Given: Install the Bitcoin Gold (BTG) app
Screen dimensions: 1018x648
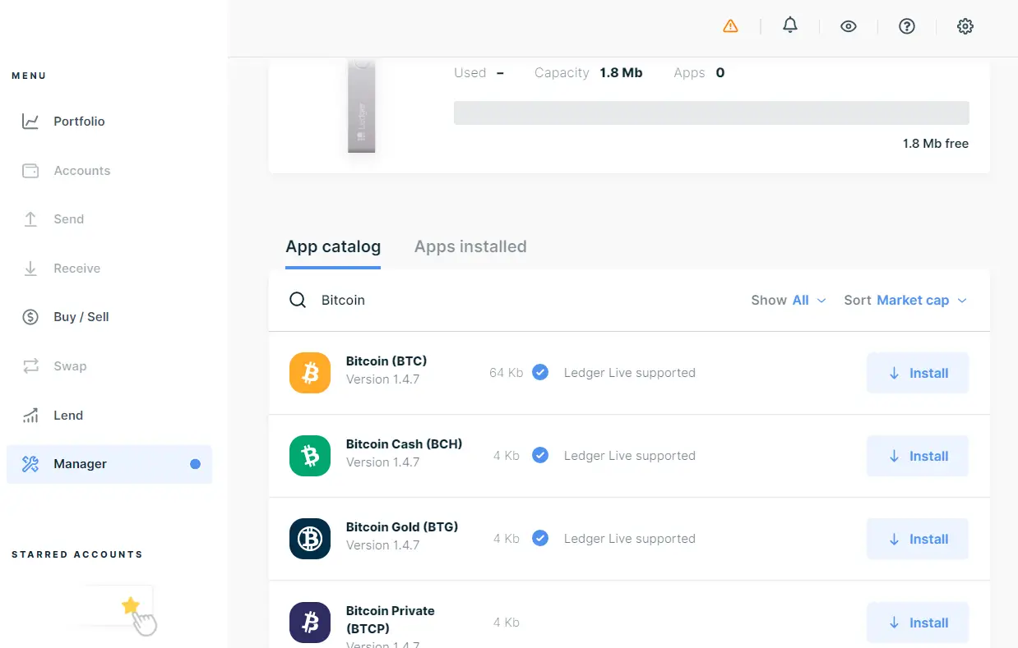Looking at the screenshot, I should click(x=918, y=539).
